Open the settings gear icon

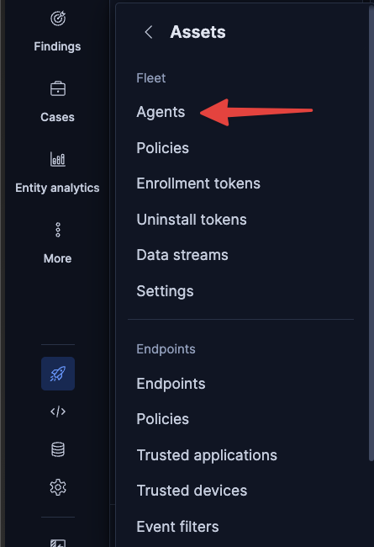[x=58, y=487]
